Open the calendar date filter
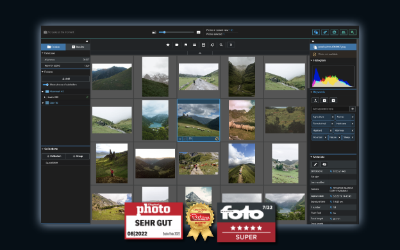The height and width of the screenshot is (250, 400). coord(203,45)
